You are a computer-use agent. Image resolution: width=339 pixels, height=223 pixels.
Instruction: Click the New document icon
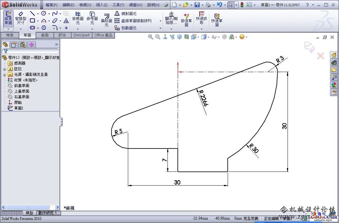tap(174, 5)
